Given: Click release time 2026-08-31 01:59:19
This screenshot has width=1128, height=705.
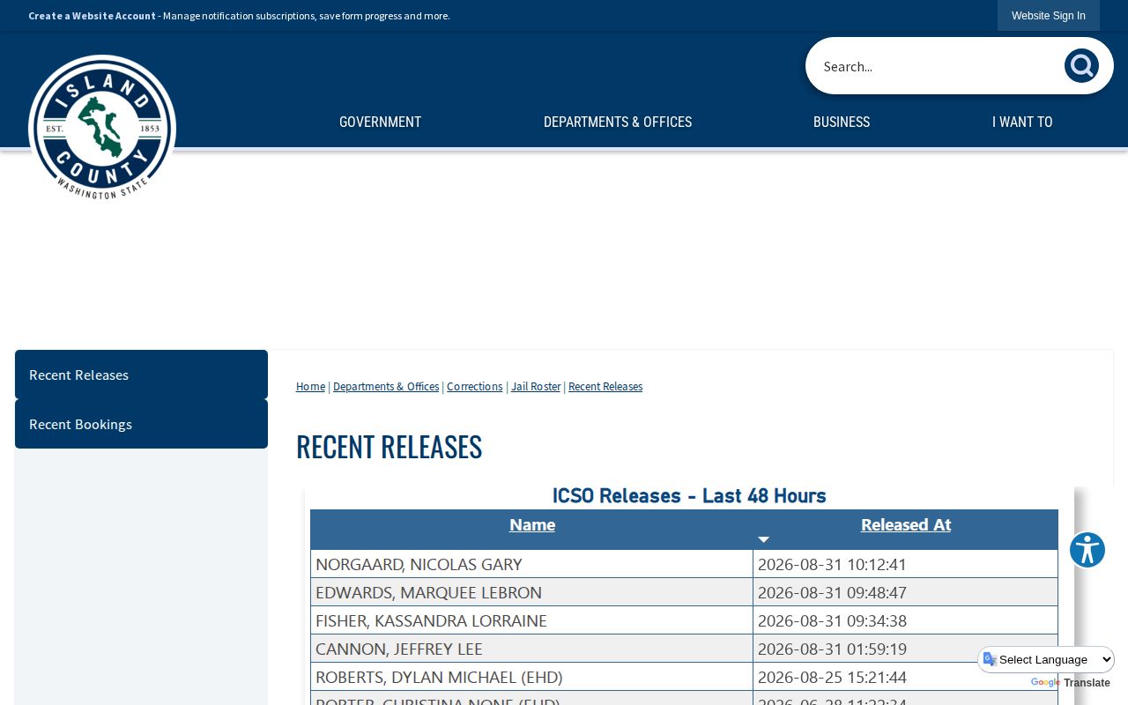Looking at the screenshot, I should coord(832,649).
